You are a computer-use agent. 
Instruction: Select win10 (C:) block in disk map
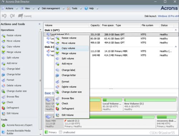coord(109,122)
